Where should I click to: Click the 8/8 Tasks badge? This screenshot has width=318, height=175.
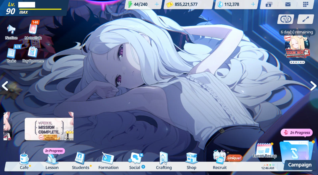pyautogui.click(x=17, y=47)
